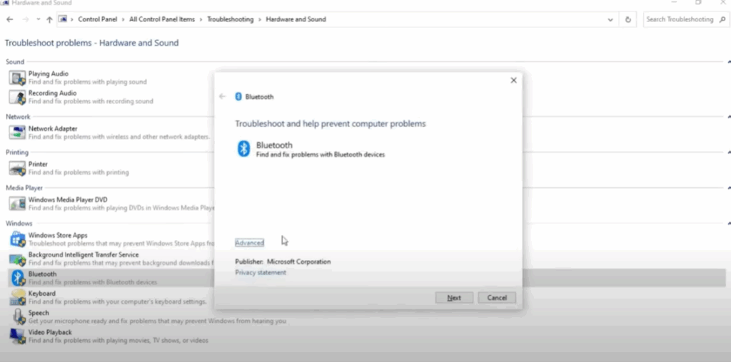
Task: Click the large Bluetooth icon in dialog
Action: click(x=244, y=149)
